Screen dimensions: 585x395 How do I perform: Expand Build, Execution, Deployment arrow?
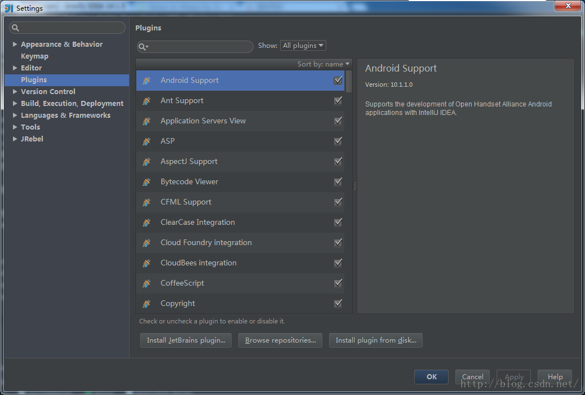[15, 103]
